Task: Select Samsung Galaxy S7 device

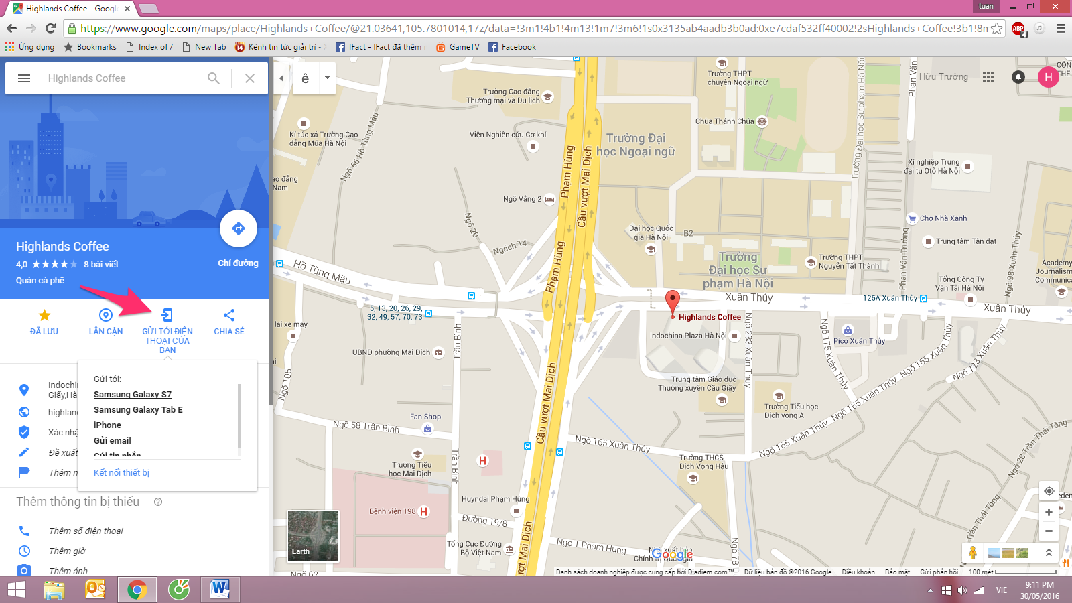Action: pos(133,395)
